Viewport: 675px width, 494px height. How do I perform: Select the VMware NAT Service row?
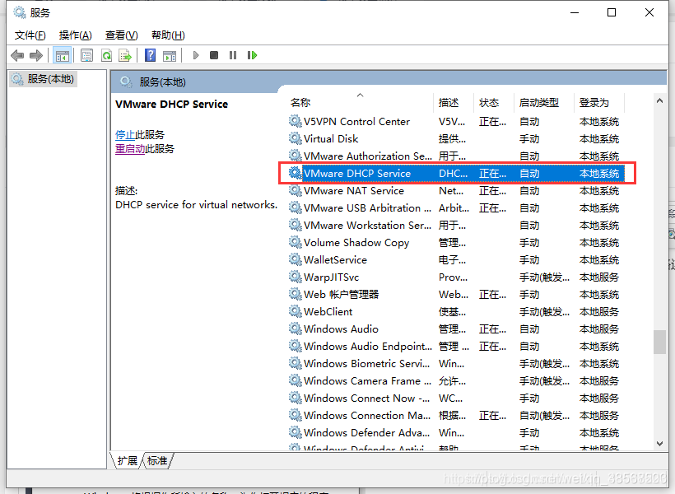click(x=456, y=191)
